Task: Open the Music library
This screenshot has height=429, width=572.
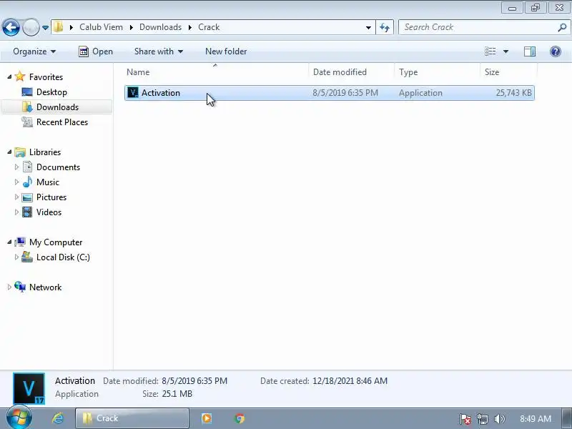Action: coord(47,182)
